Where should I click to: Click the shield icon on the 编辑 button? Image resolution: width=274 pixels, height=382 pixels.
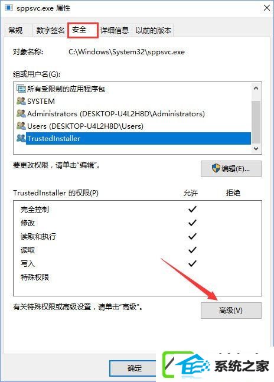click(x=216, y=168)
